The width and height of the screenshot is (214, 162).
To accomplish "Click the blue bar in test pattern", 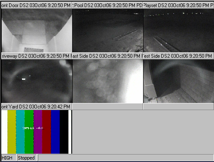I will pyautogui.click(x=56, y=132).
